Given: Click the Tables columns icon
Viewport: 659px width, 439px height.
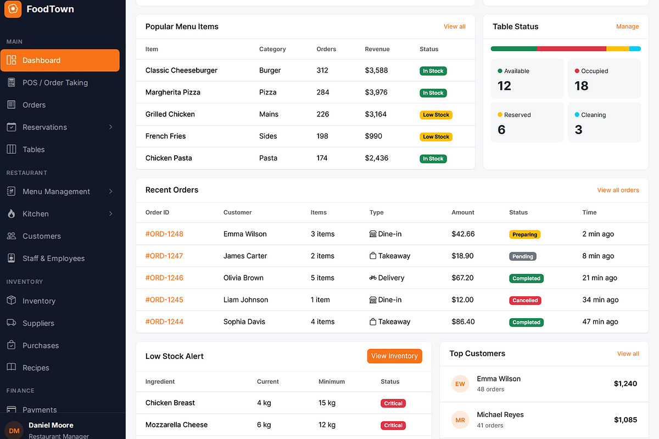Looking at the screenshot, I should pos(12,149).
